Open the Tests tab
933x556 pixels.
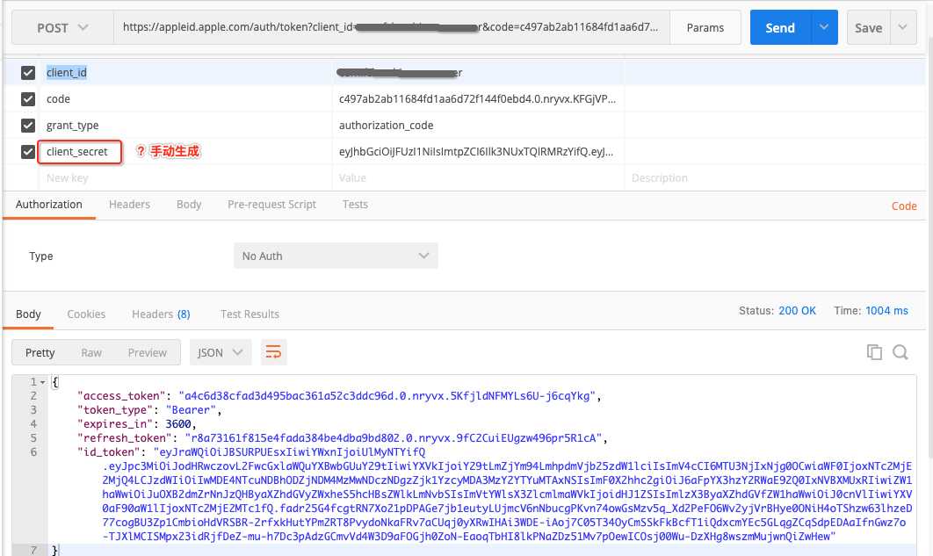[x=355, y=205]
